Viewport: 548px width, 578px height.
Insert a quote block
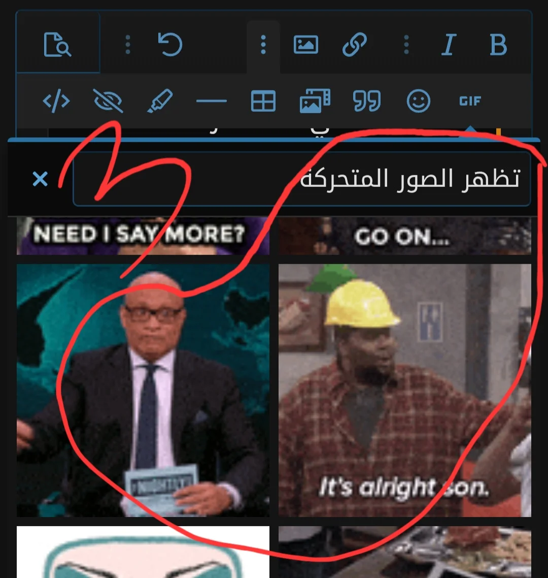pos(366,101)
